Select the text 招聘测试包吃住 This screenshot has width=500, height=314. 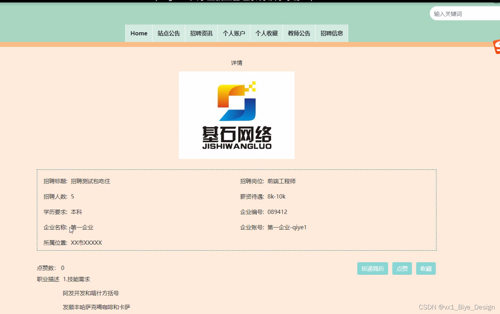pyautogui.click(x=90, y=181)
